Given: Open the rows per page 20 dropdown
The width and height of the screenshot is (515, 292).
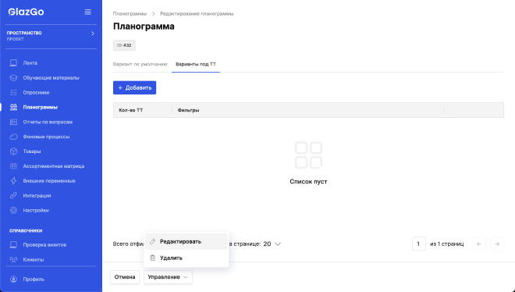Looking at the screenshot, I should coord(272,244).
